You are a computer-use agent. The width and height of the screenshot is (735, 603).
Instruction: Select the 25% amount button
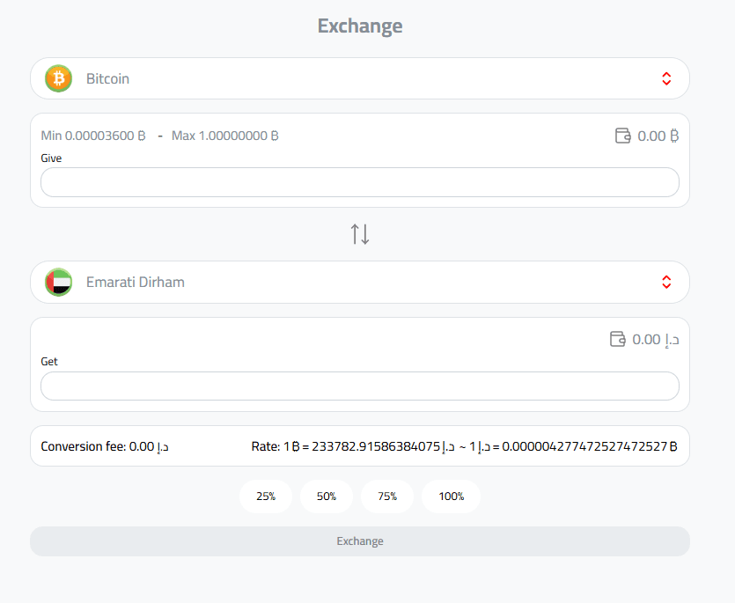coord(266,496)
